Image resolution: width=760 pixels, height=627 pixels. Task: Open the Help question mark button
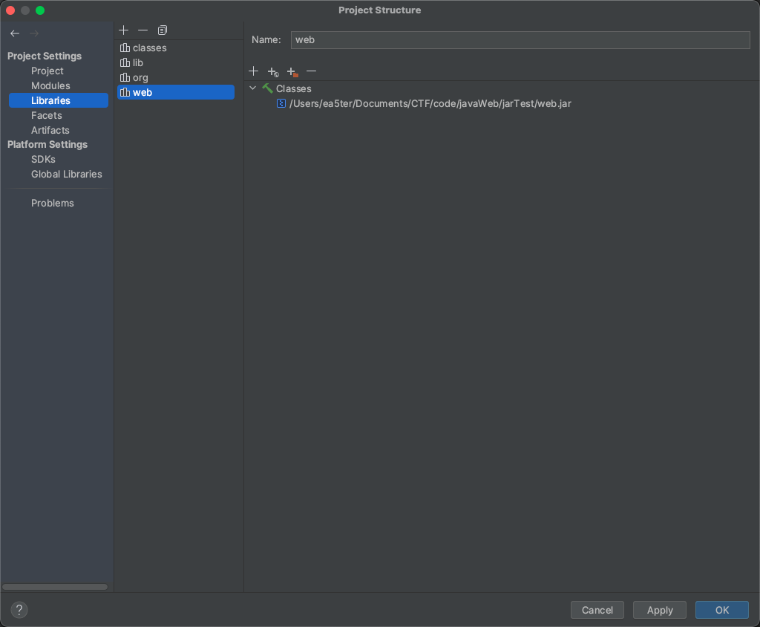(19, 610)
